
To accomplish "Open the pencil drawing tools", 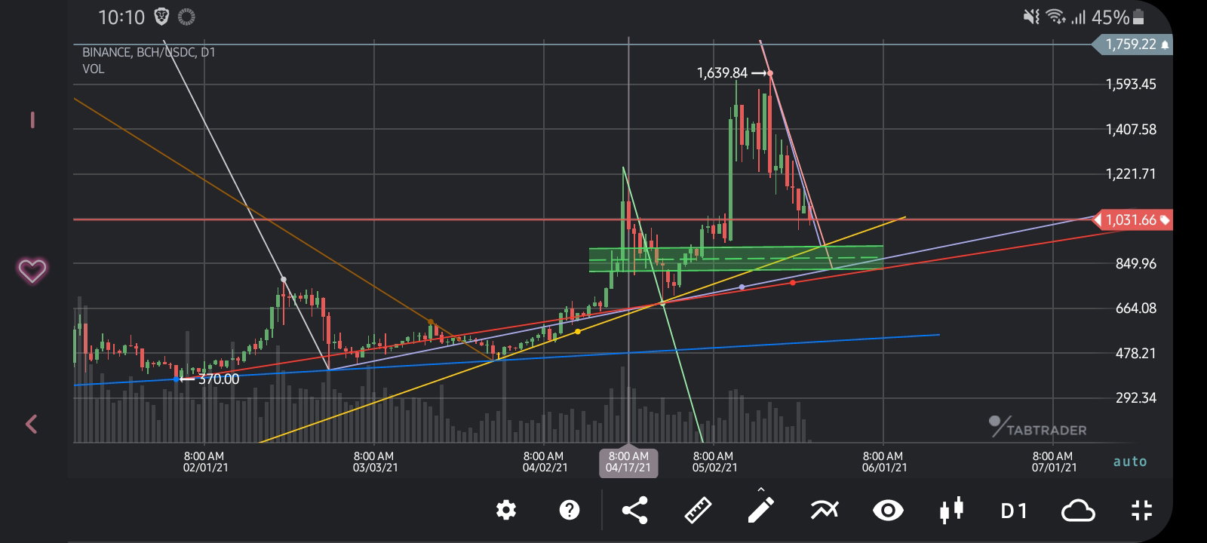I will pos(760,511).
